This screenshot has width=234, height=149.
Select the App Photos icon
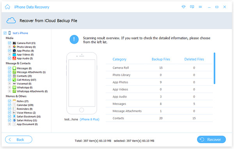pos(14,51)
